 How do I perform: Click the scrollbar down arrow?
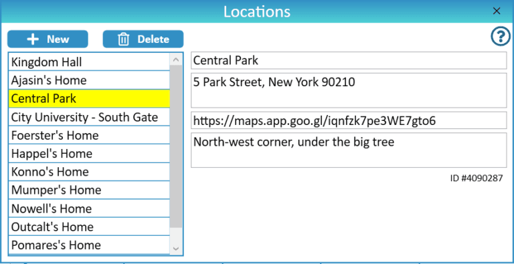point(176,249)
